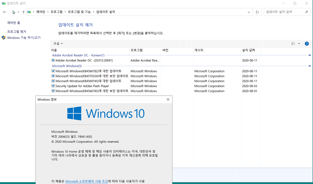The width and height of the screenshot is (313, 184).
Task: Select the KB4566785 security update entry
Action: pyautogui.click(x=92, y=91)
